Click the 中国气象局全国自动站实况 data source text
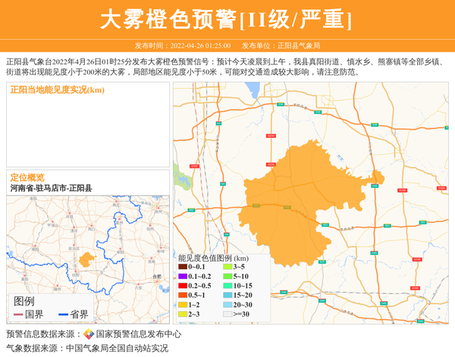The height and width of the screenshot is (357, 455). (116, 349)
